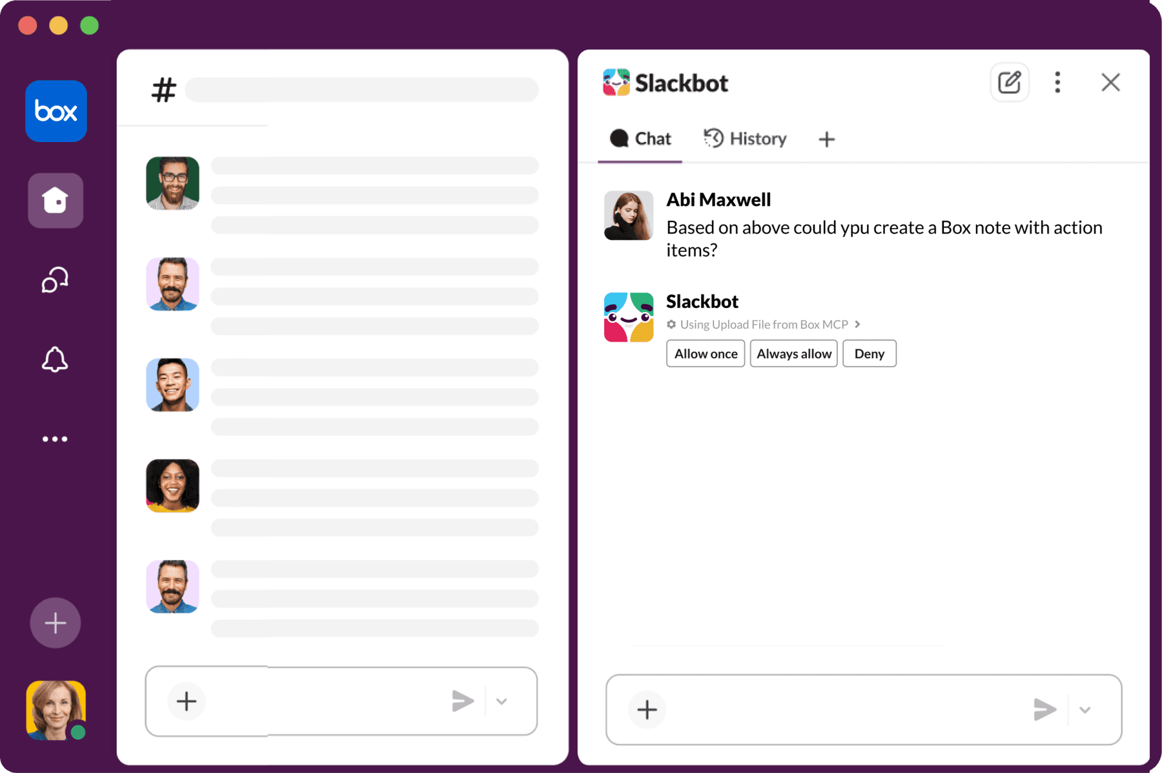Image resolution: width=1162 pixels, height=773 pixels.
Task: Click avatar of woman in yellow top
Action: point(172,486)
